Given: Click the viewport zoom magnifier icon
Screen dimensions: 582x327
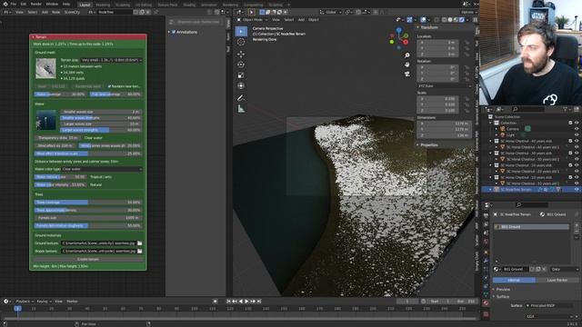Looking at the screenshot, I should pos(407,55).
